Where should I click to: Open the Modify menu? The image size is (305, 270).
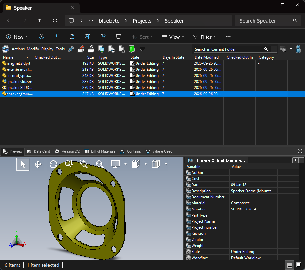(33, 49)
